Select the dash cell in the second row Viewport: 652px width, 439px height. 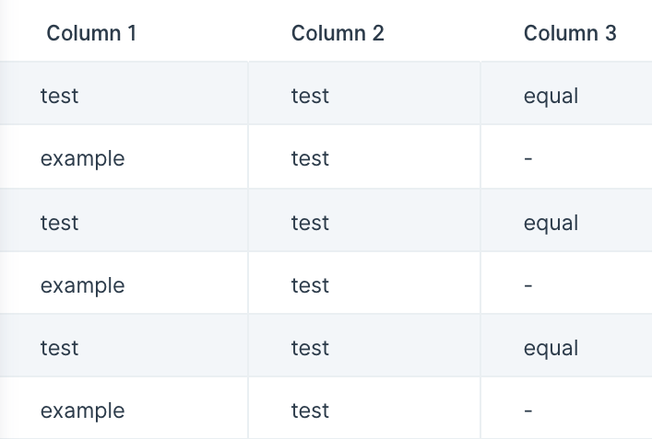[x=566, y=156]
